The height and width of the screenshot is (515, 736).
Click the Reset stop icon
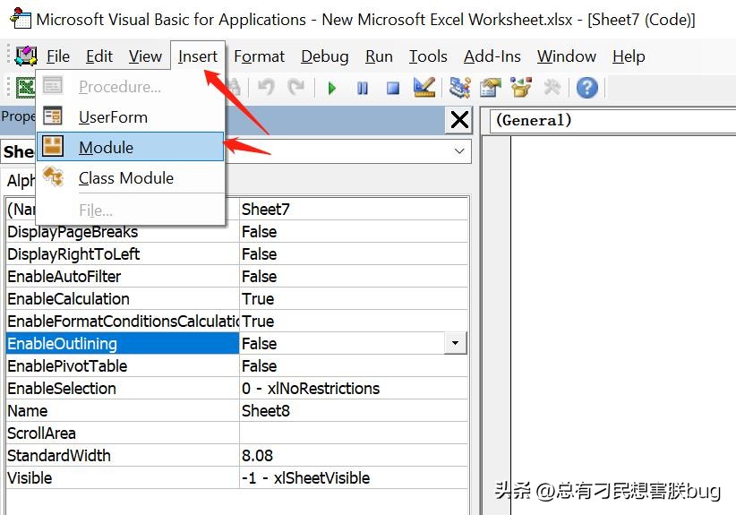[x=393, y=89]
